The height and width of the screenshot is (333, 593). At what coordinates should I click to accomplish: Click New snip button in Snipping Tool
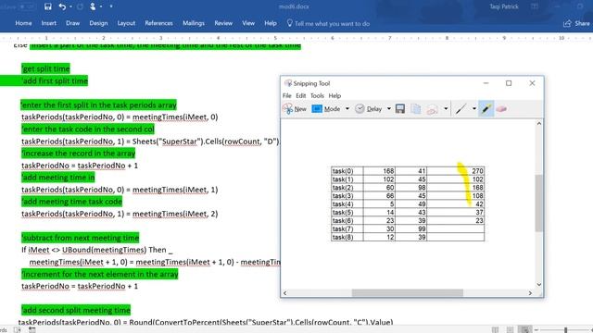click(x=295, y=109)
